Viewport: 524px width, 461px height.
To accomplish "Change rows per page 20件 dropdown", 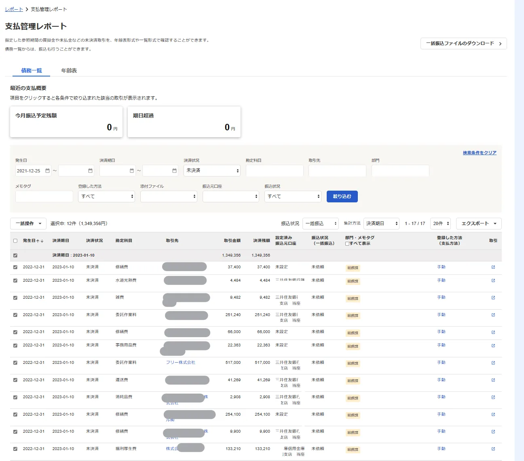I will point(440,223).
